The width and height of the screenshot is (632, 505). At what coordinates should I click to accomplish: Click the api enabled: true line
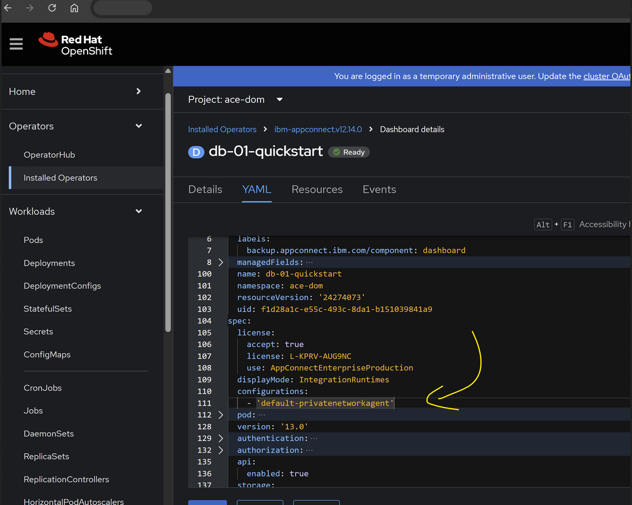point(278,474)
